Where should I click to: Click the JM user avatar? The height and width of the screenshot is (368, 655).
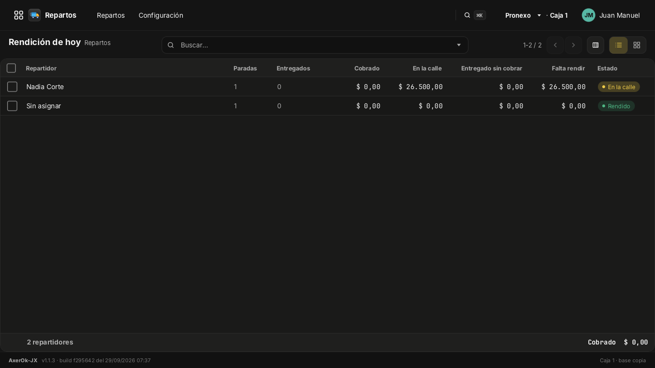tap(588, 15)
